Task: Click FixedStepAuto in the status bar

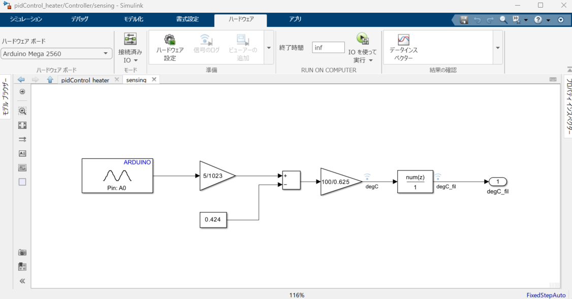Action: 546,295
